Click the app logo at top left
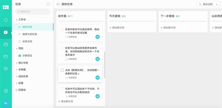The image size is (222, 108). [6, 7]
